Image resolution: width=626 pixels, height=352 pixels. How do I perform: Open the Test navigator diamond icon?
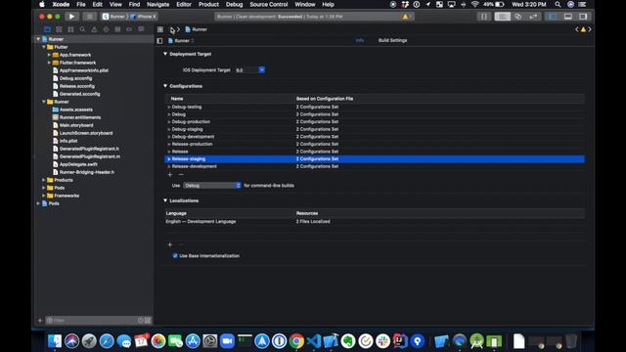click(106, 29)
